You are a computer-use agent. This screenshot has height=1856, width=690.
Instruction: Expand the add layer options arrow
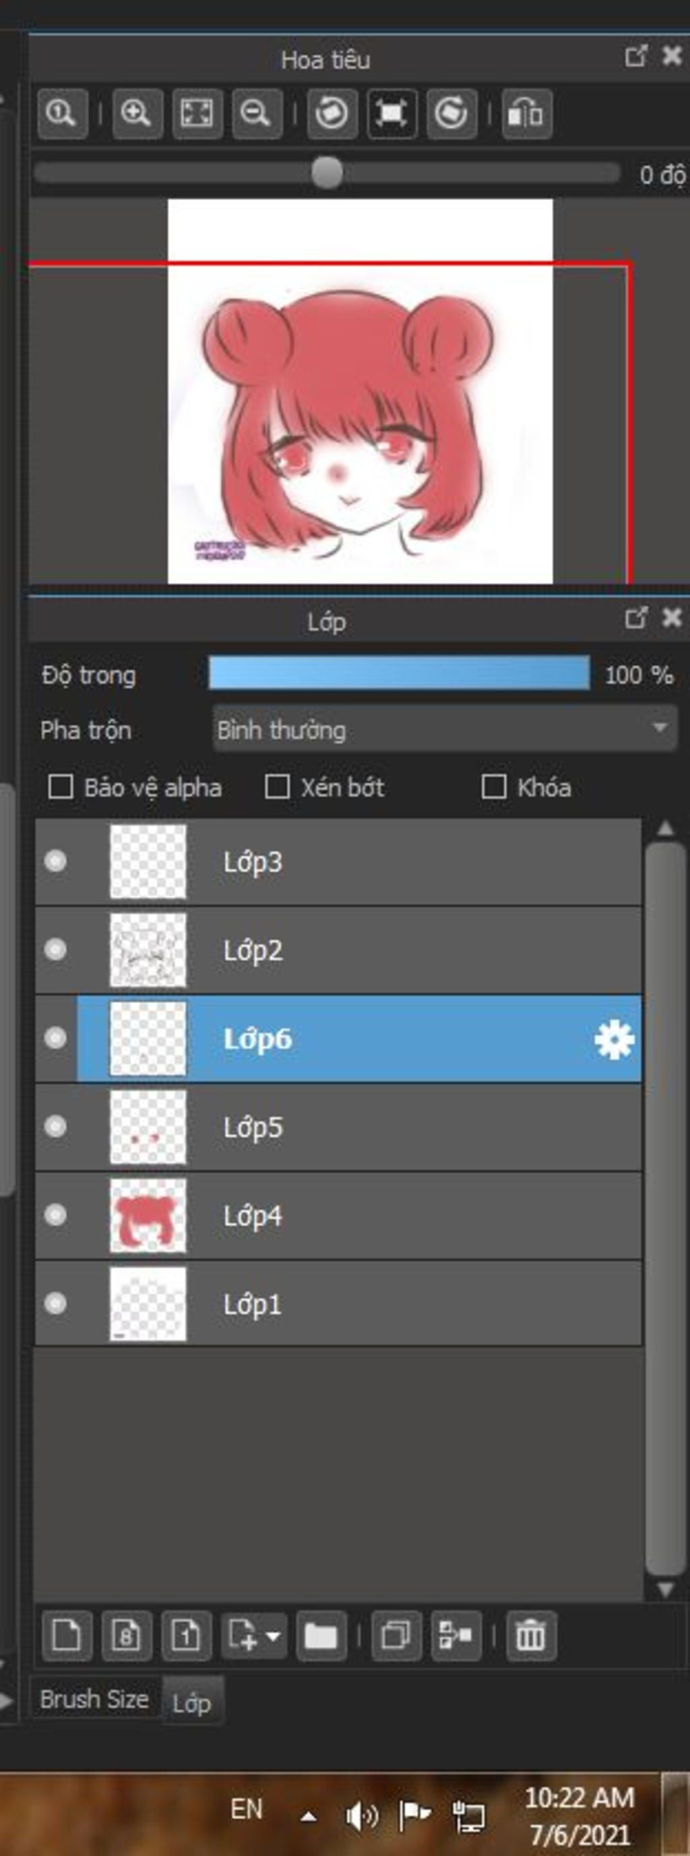[x=274, y=1636]
